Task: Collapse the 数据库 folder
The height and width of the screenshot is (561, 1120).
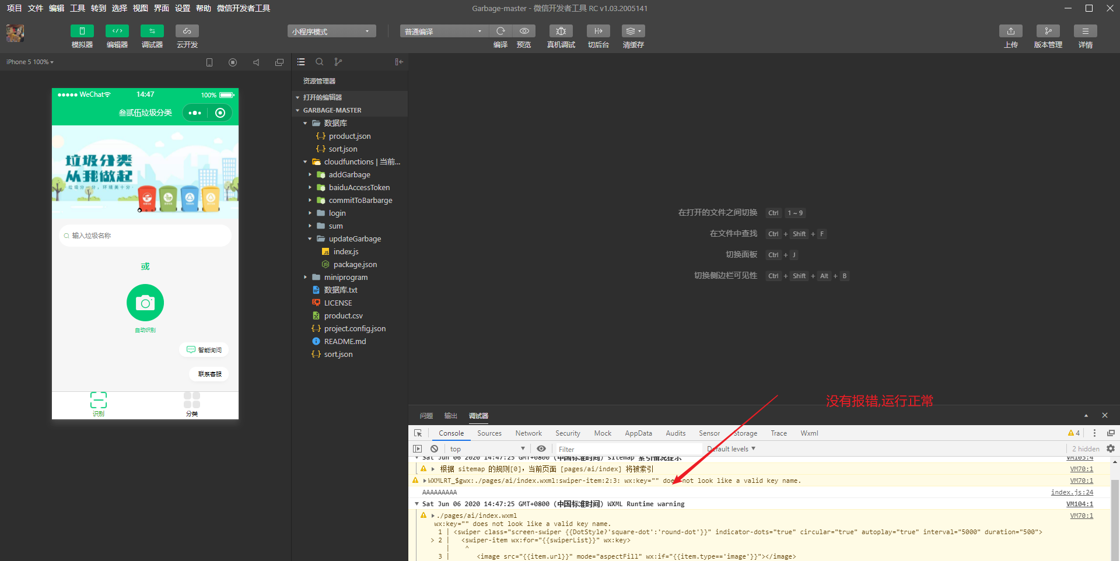Action: coord(305,123)
